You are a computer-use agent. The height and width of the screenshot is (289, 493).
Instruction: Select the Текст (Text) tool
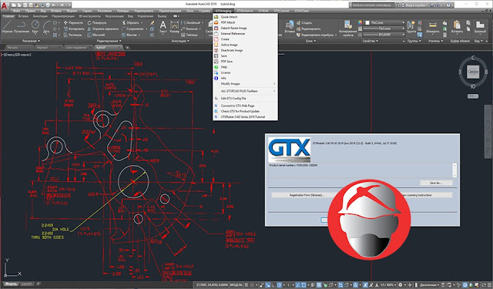[163, 27]
